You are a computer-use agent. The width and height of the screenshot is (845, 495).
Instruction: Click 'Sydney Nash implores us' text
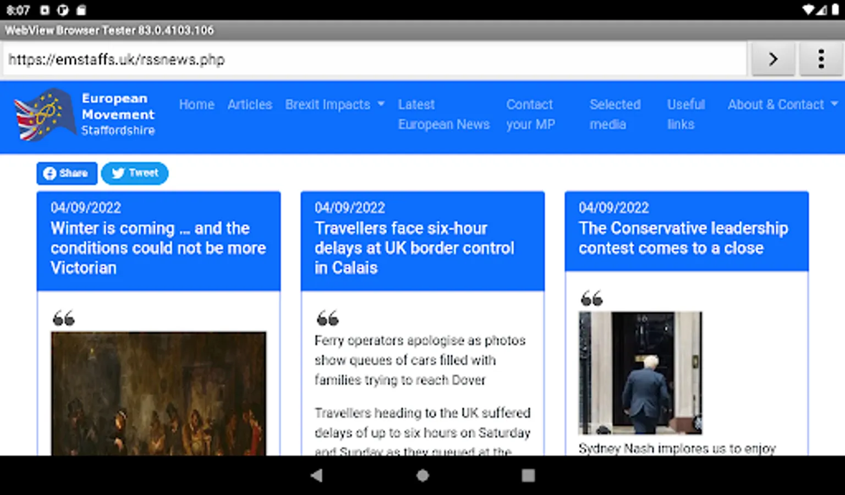(677, 448)
